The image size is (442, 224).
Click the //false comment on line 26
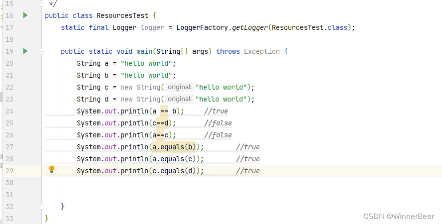point(218,135)
